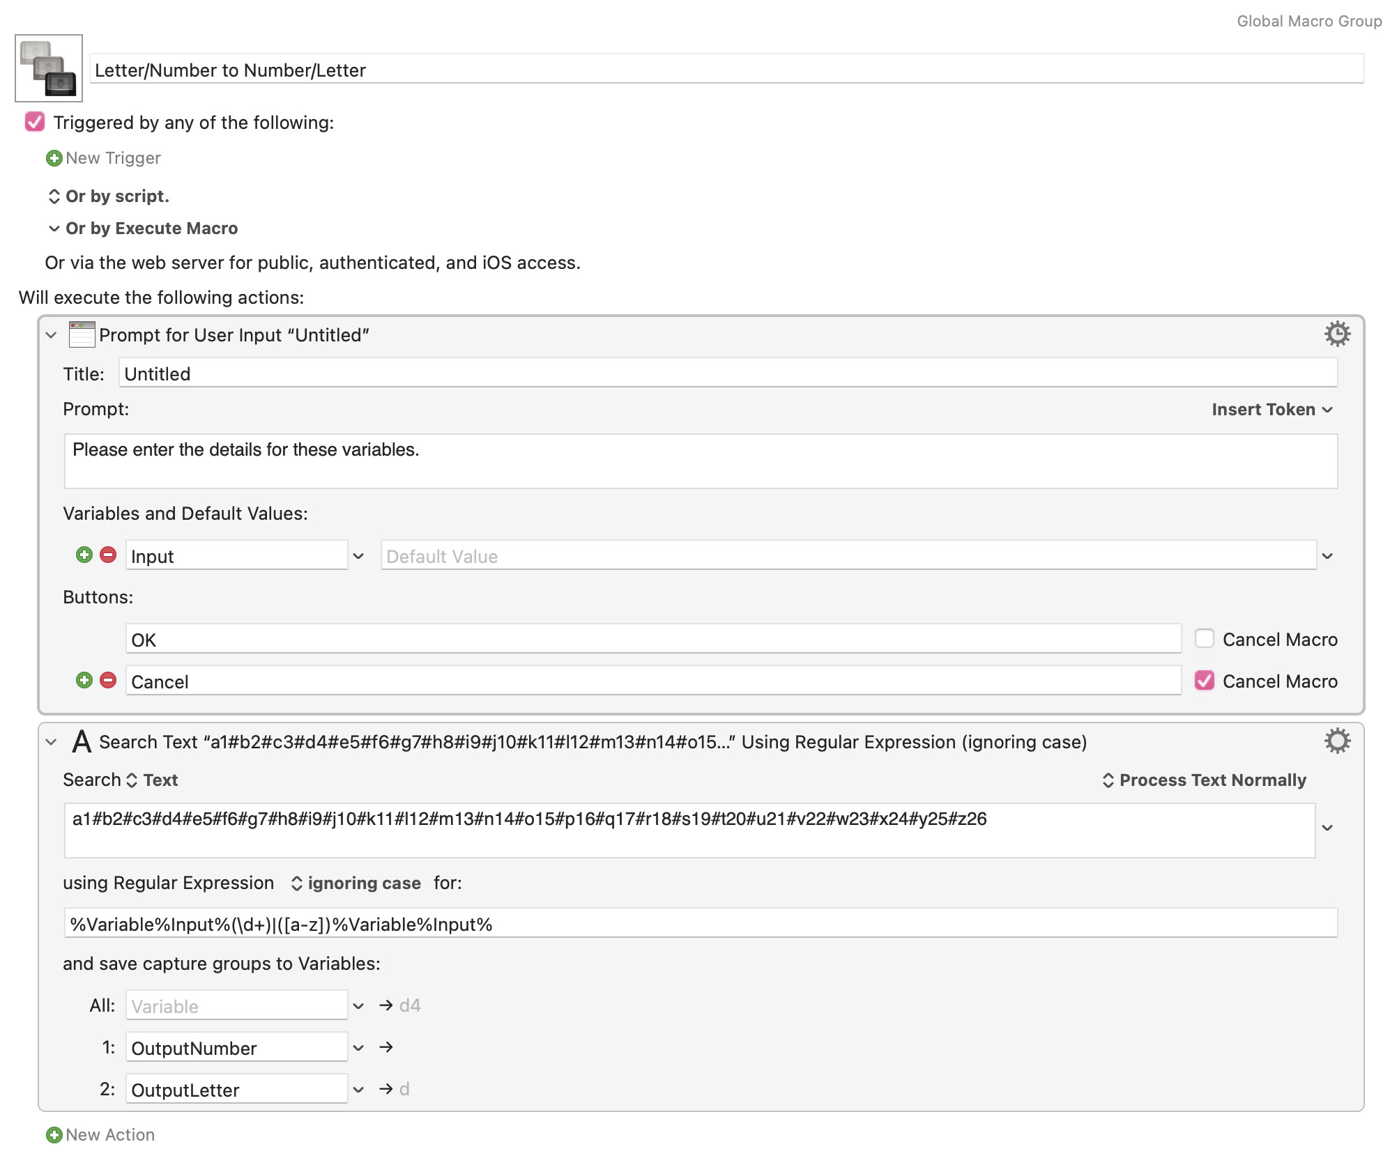Image resolution: width=1397 pixels, height=1158 pixels.
Task: Remove the Input variable with red minus
Action: click(108, 555)
